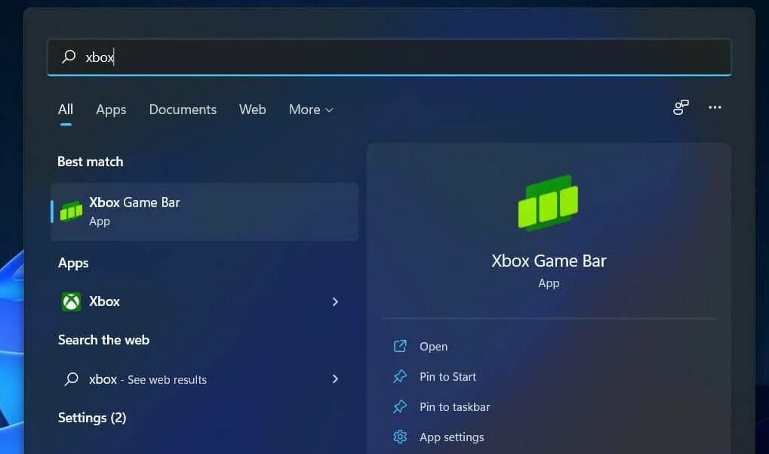The width and height of the screenshot is (769, 454).
Task: Click the green Xbox app icon
Action: pos(71,301)
